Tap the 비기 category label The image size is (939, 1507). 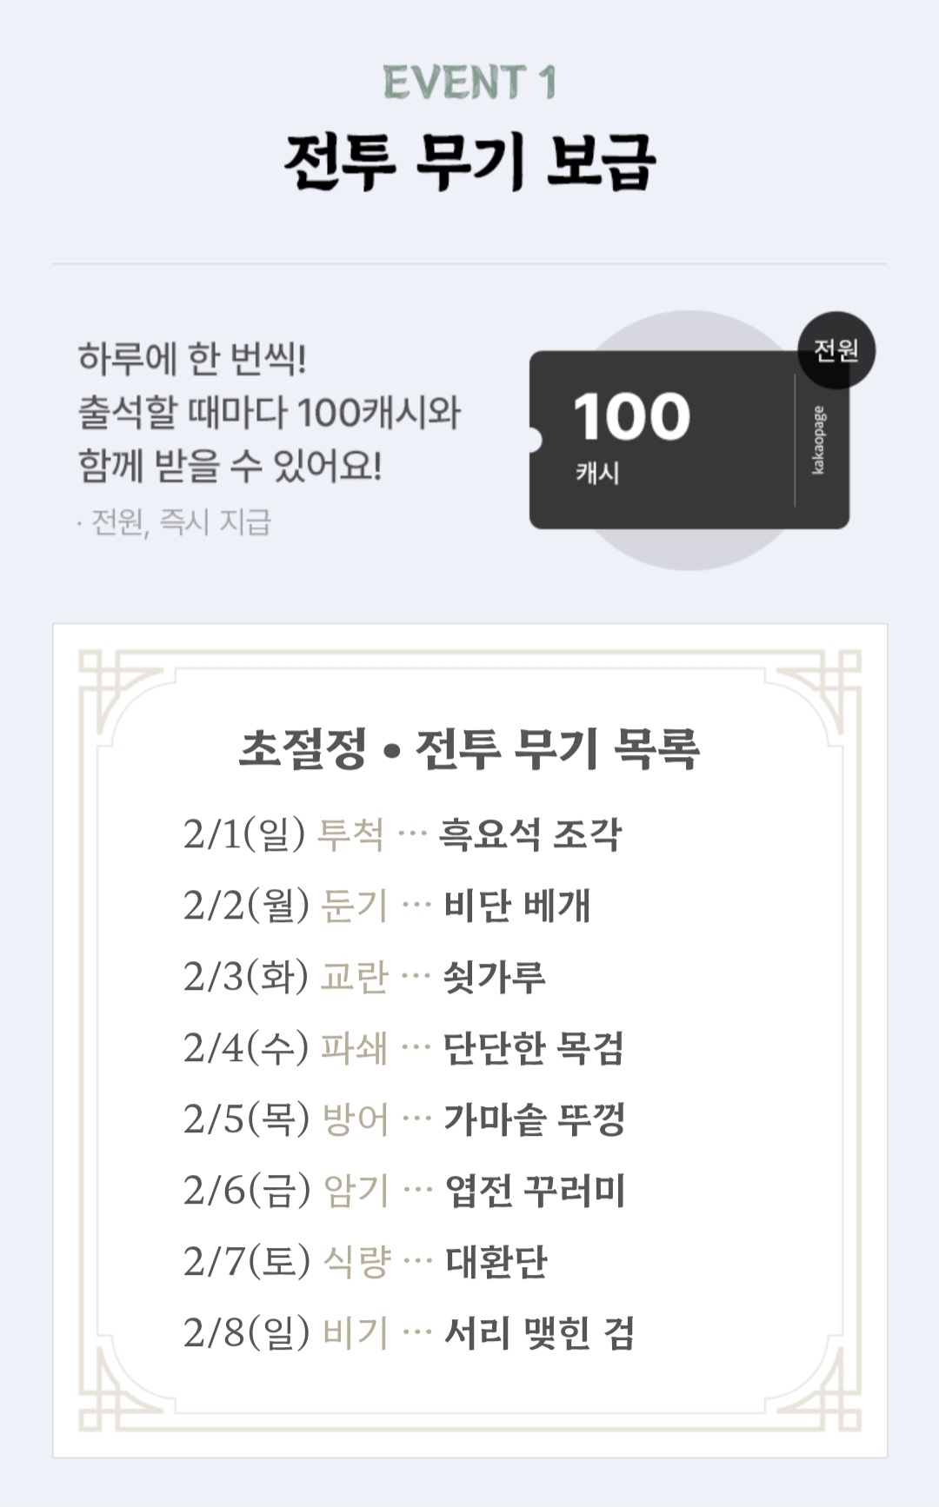(355, 1334)
